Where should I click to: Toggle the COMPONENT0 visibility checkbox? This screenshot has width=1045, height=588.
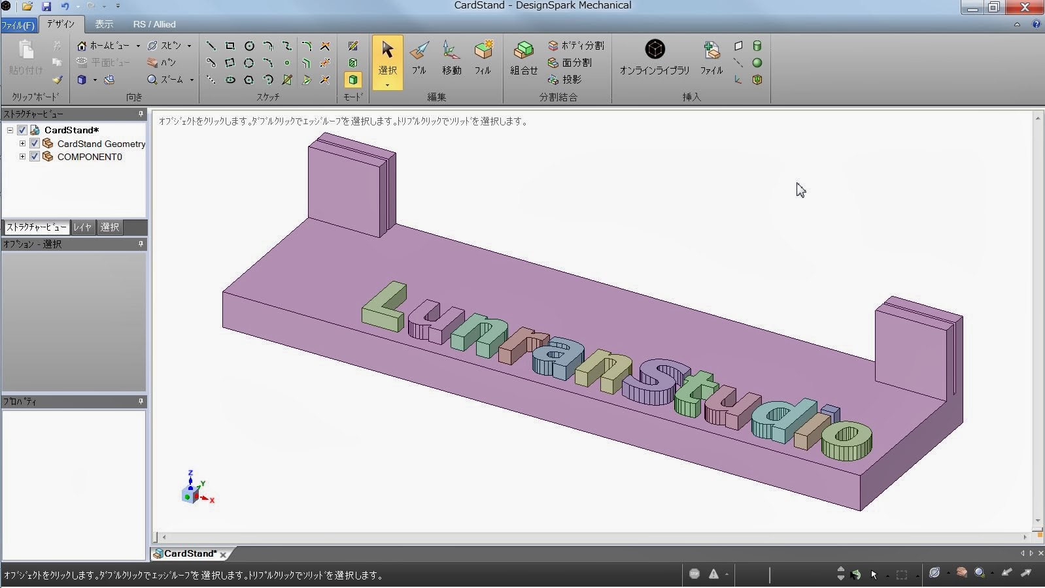pyautogui.click(x=35, y=157)
